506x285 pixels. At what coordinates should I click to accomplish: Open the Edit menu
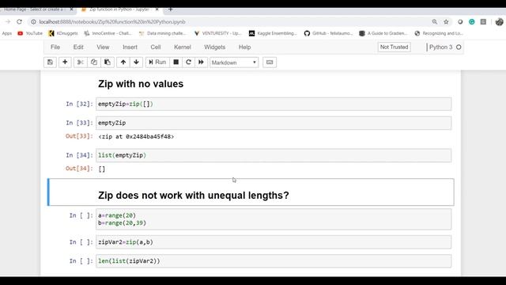click(78, 47)
